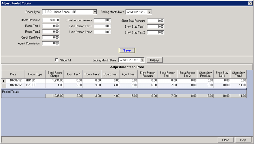The width and height of the screenshot is (254, 144).
Task: Click the Room Tax 1 column header
Action: click(x=73, y=74)
